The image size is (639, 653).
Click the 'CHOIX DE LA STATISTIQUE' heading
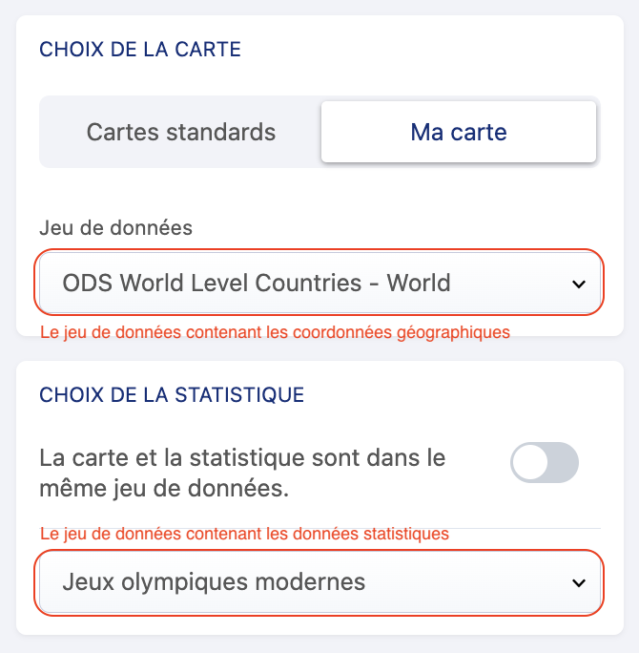click(x=171, y=393)
